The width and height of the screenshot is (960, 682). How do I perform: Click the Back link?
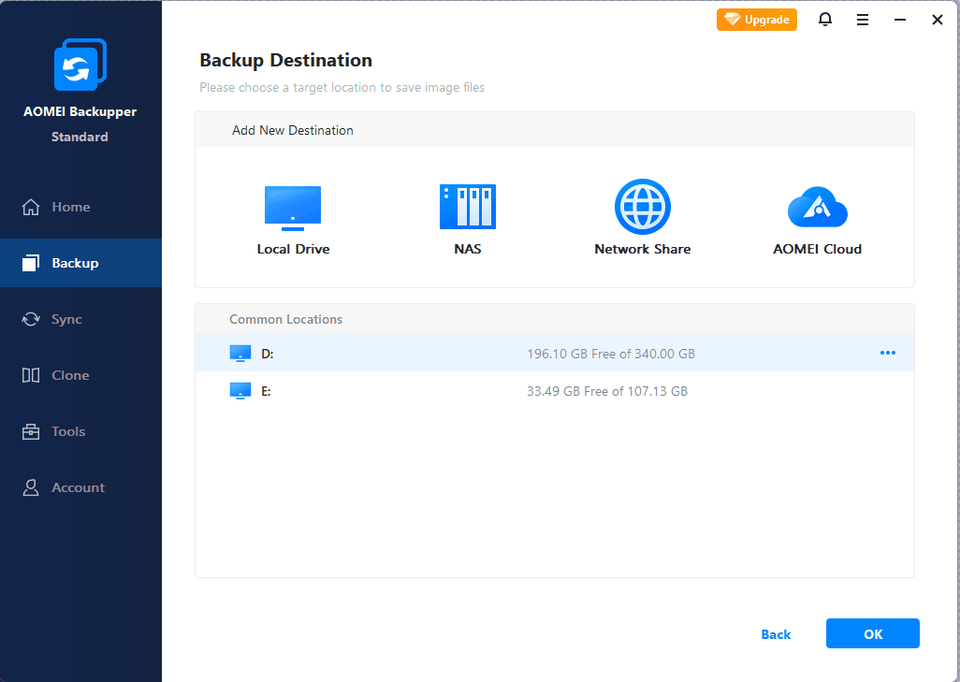tap(776, 634)
